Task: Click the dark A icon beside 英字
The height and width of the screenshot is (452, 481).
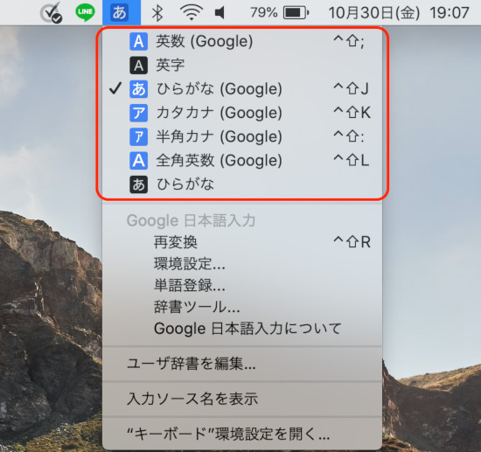Action: coord(138,66)
